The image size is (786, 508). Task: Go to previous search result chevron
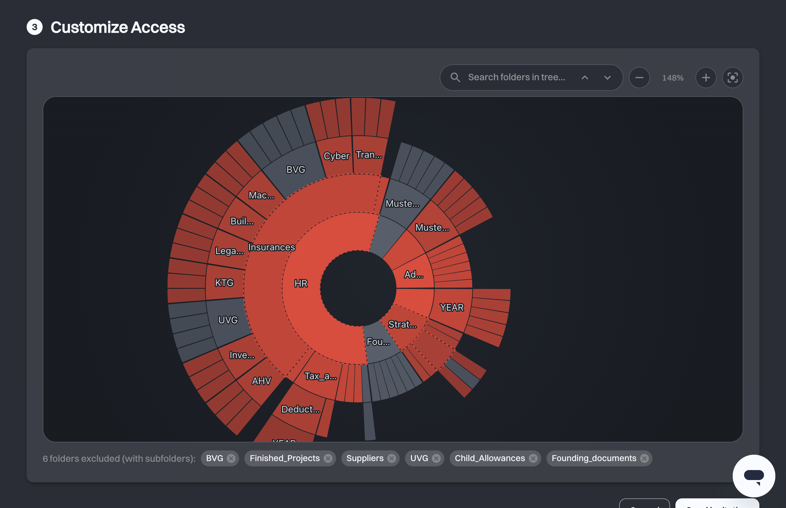585,78
